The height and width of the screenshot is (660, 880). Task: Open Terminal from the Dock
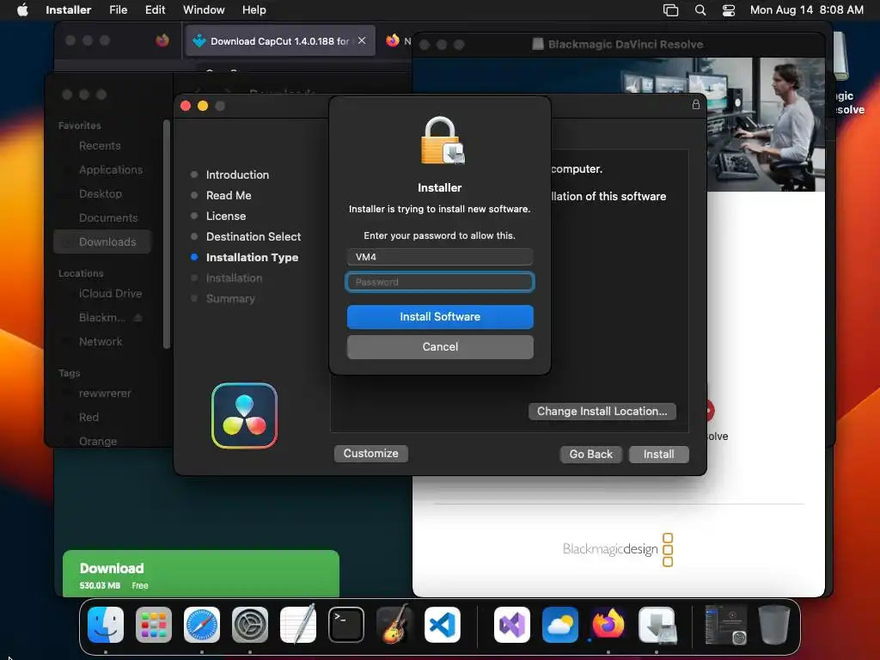click(346, 625)
